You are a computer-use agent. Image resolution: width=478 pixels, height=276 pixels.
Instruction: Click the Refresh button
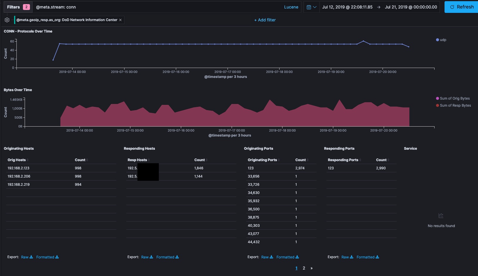(x=462, y=7)
